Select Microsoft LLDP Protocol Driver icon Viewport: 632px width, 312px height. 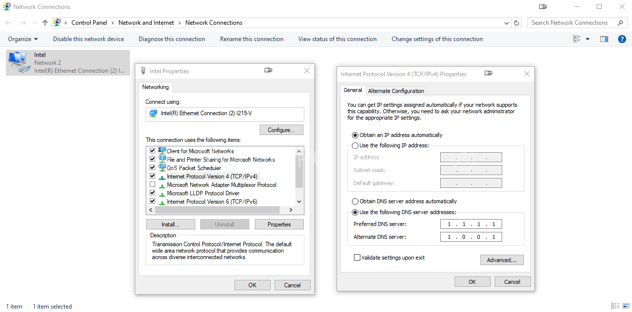point(162,193)
